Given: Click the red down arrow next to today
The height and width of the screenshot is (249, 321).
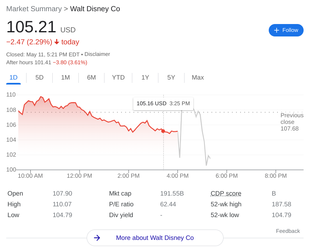Looking at the screenshot, I should click(x=57, y=42).
